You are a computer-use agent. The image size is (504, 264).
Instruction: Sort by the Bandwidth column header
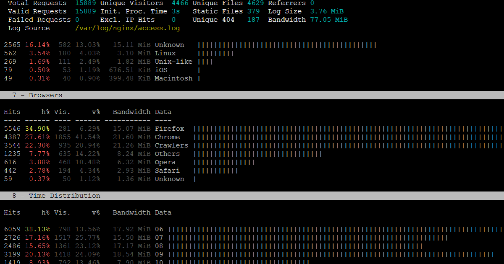coord(131,111)
